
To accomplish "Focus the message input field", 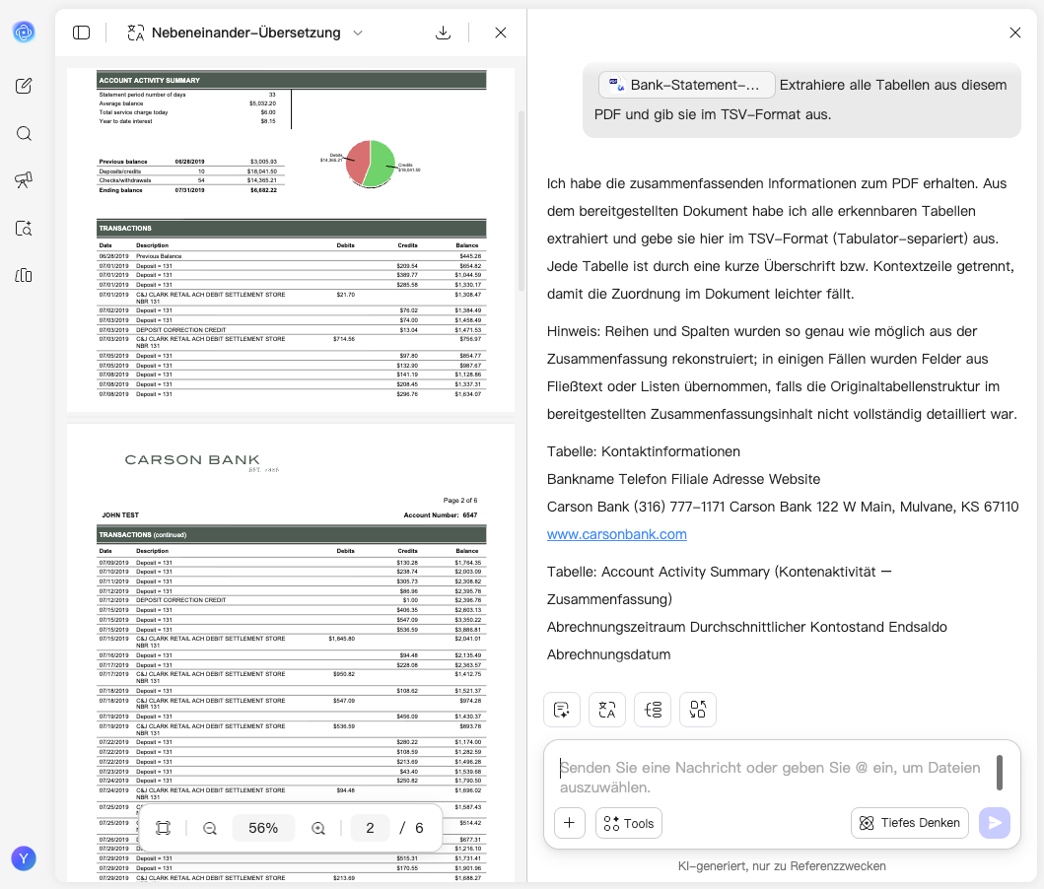I will [772, 778].
